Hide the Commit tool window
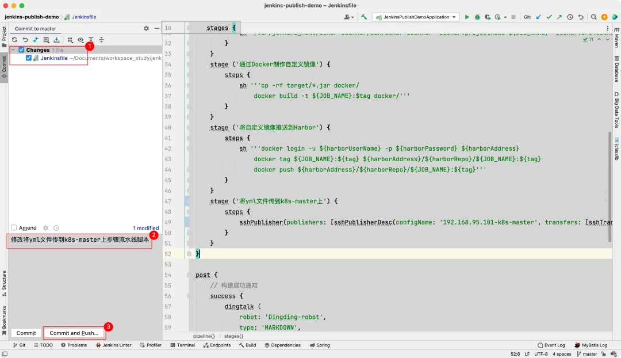The height and width of the screenshot is (358, 621). (x=157, y=29)
